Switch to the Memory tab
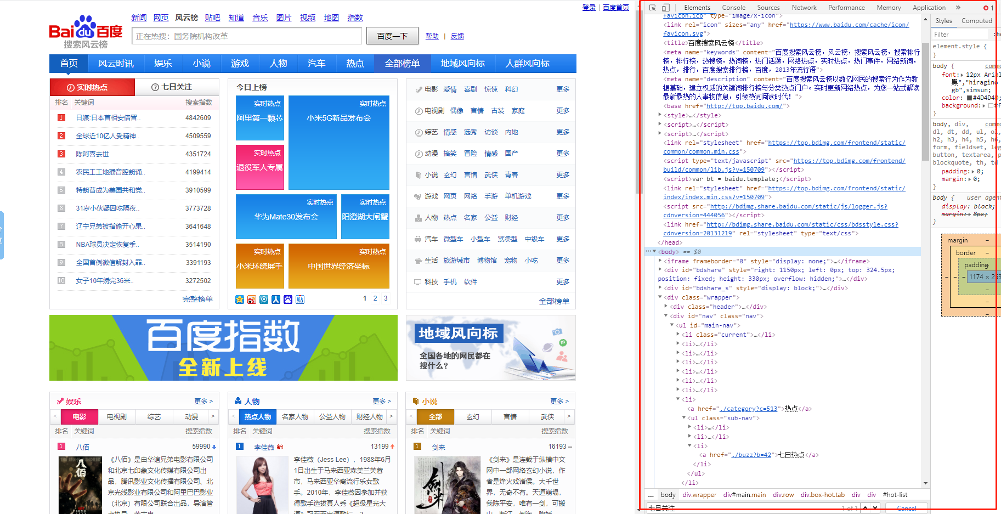Image resolution: width=1001 pixels, height=514 pixels. (x=889, y=8)
